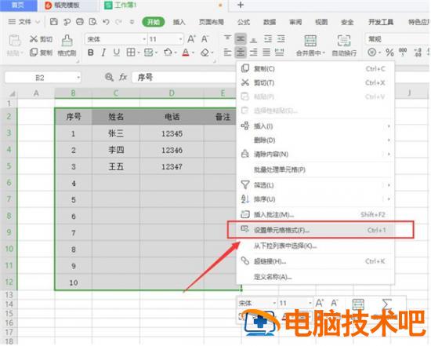This screenshot has width=431, height=346.
Task: Open the font size 11 dropdown in ribbon
Action: [x=180, y=39]
